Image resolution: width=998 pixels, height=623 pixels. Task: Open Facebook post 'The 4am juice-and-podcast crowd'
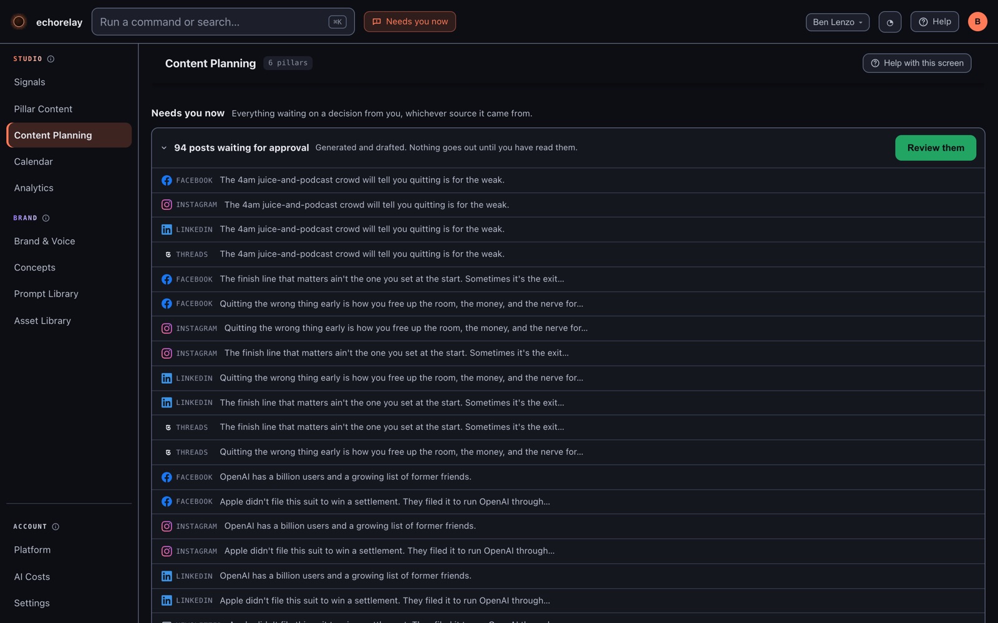tap(568, 180)
